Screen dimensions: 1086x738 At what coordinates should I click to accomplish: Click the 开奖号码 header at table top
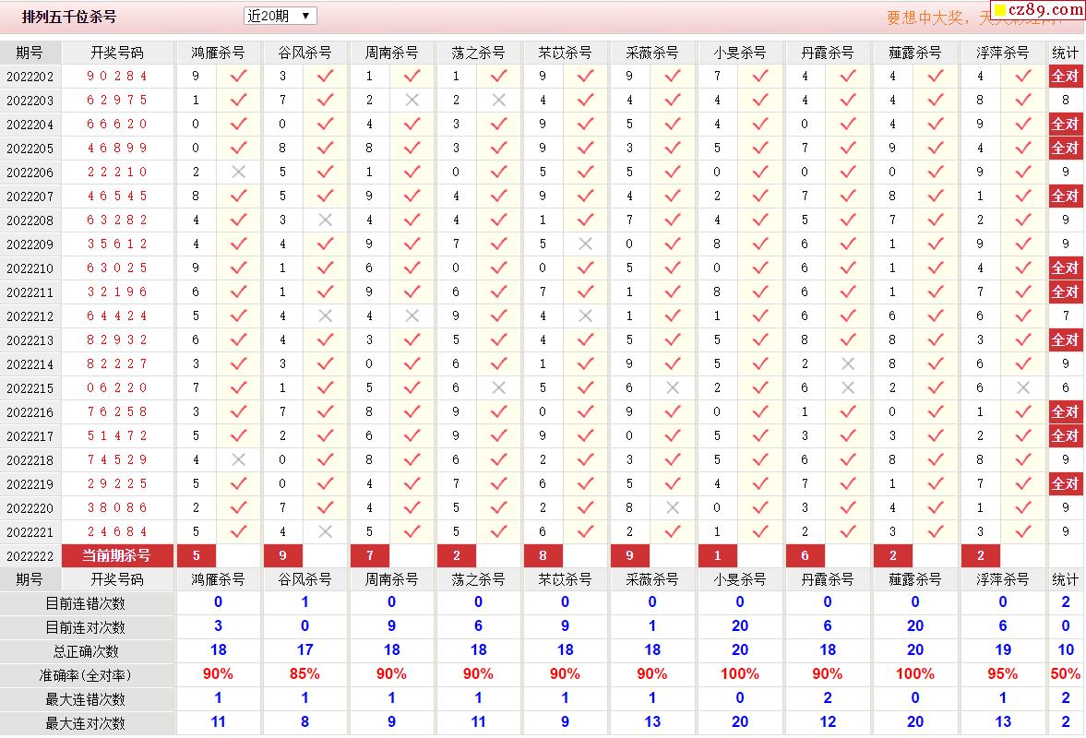[x=117, y=53]
